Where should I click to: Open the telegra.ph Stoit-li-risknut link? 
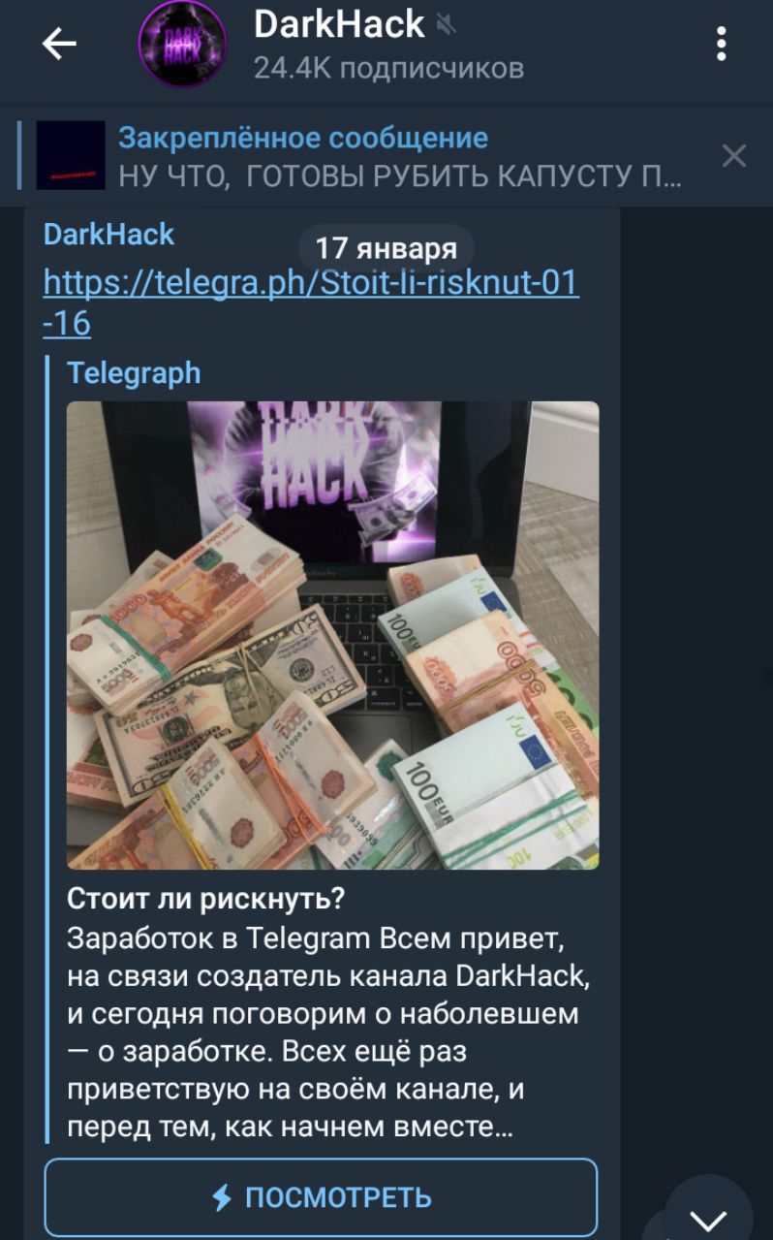(312, 302)
